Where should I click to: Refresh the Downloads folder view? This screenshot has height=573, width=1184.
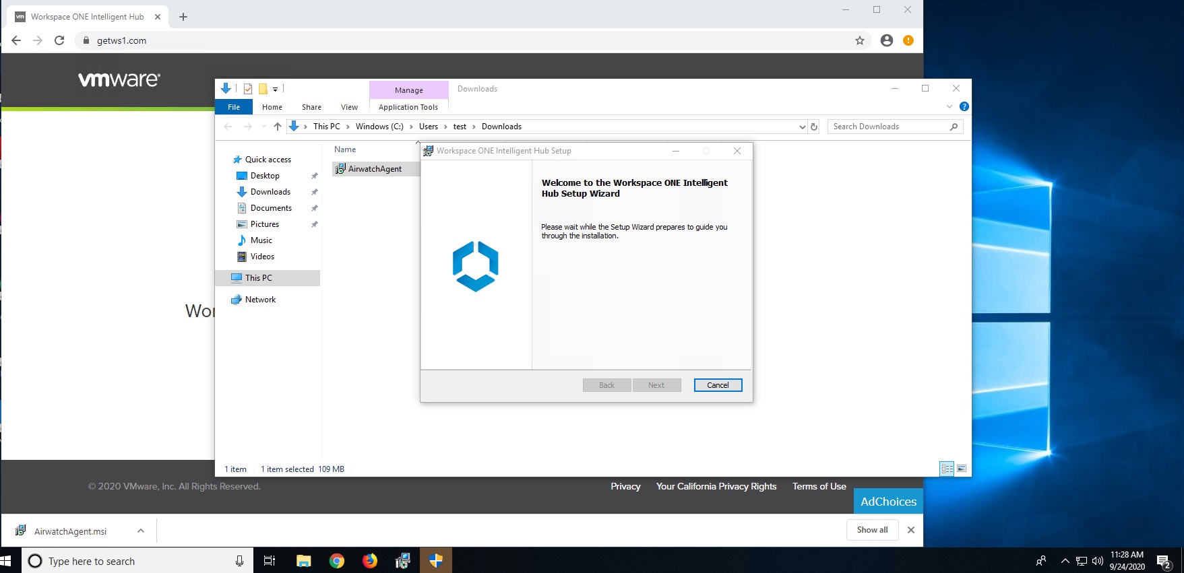pos(814,127)
